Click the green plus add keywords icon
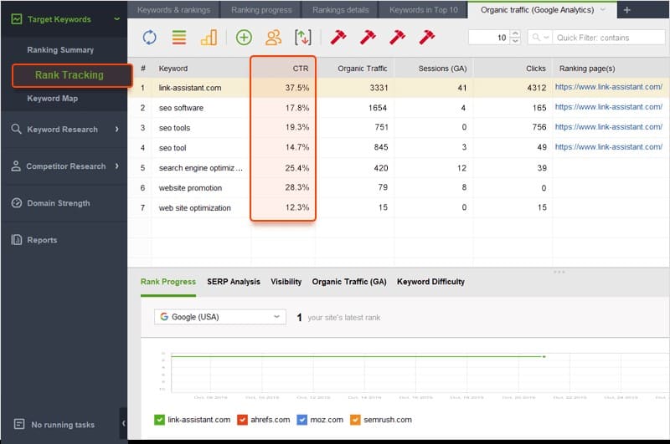 click(x=244, y=38)
